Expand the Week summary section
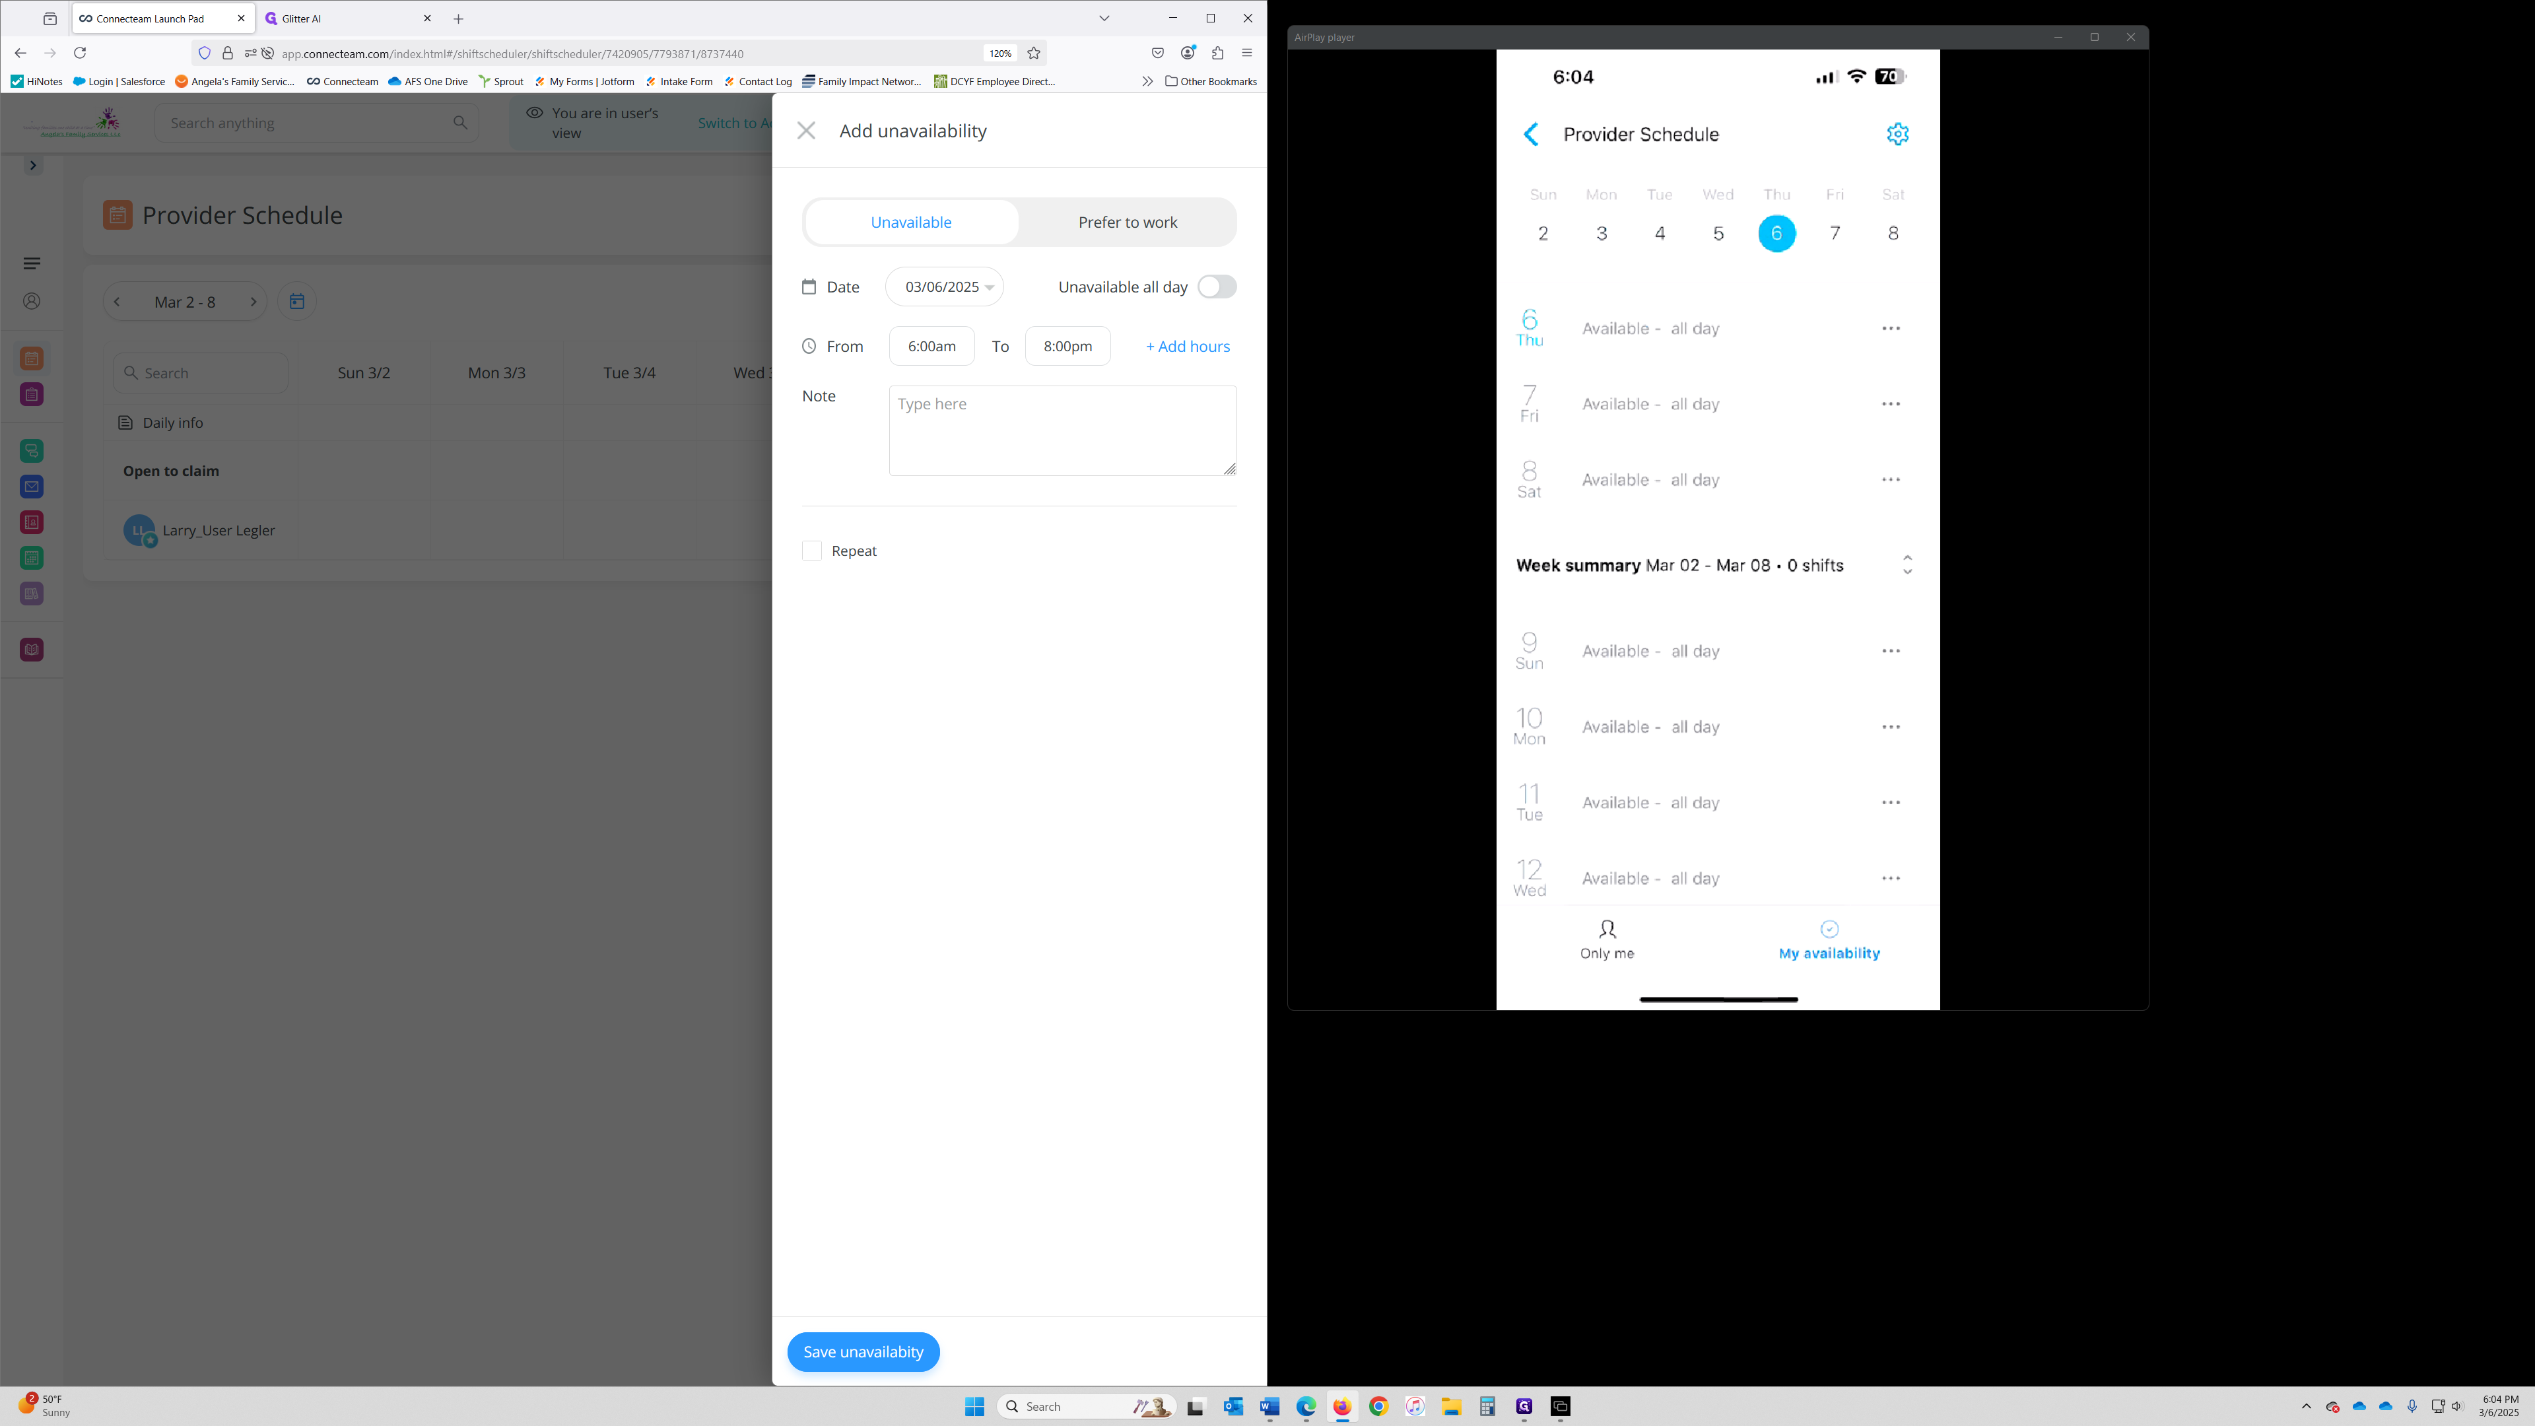 [x=1907, y=565]
